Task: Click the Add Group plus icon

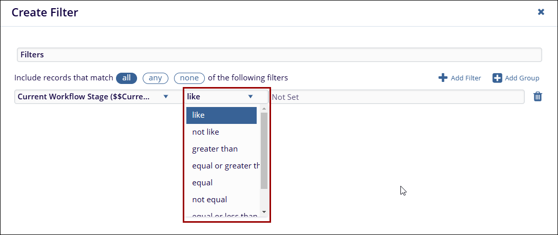Action: click(x=497, y=78)
